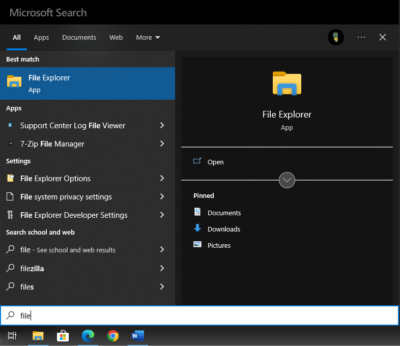Open File Explorer Developer Settings

coord(88,215)
